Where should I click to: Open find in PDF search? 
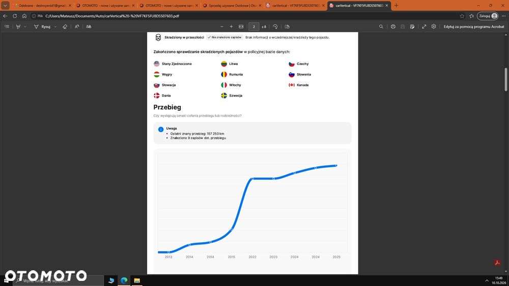381,26
